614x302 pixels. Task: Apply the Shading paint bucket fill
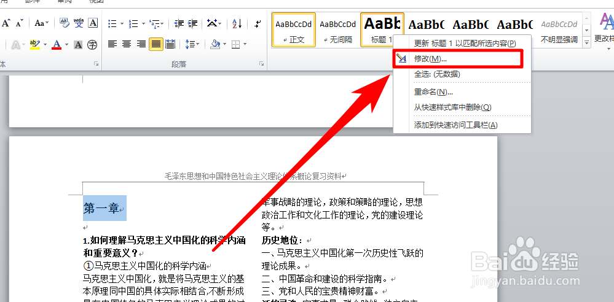(215, 44)
